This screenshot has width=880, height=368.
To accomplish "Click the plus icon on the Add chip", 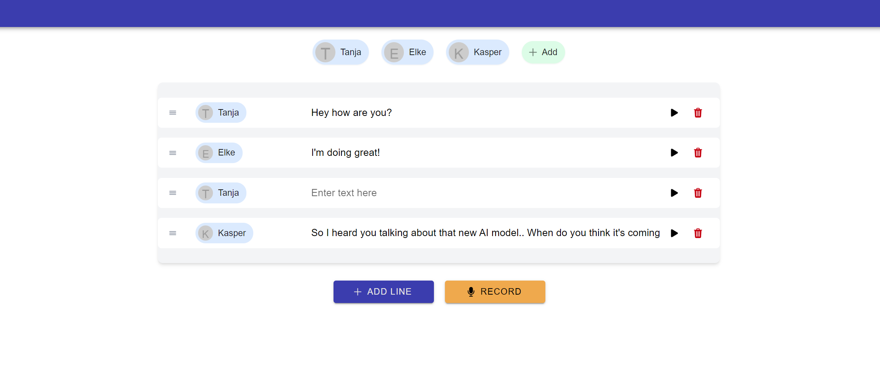I will tap(533, 52).
